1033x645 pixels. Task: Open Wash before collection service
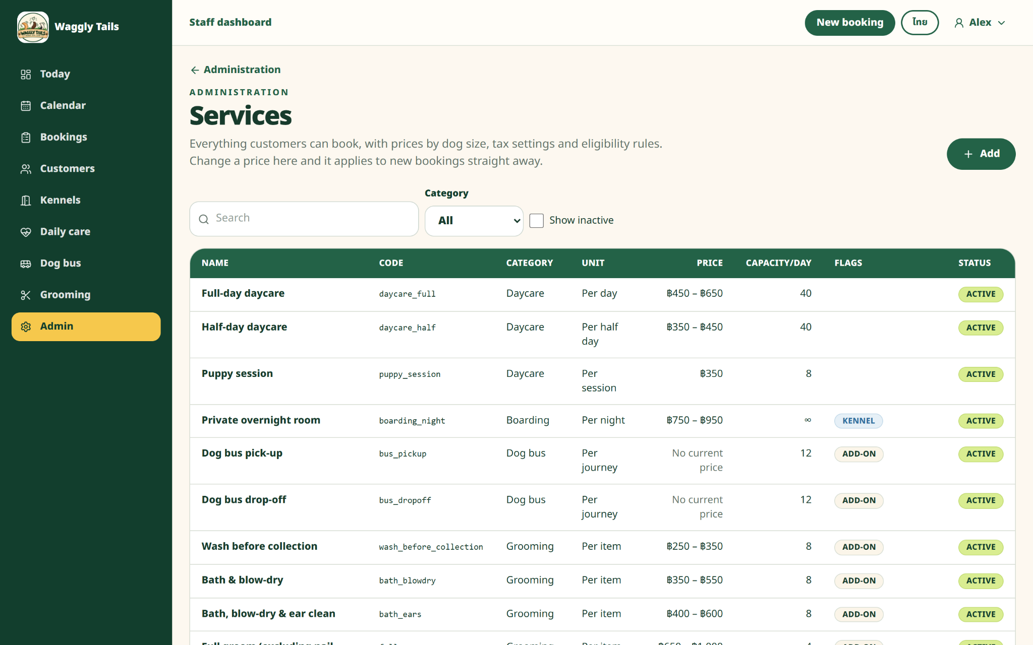(x=259, y=546)
